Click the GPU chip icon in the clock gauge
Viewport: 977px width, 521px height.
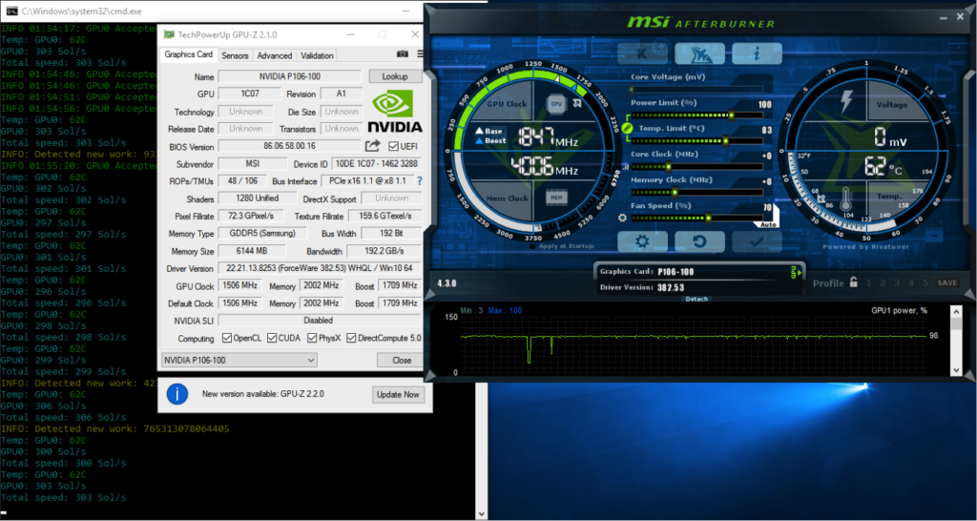556,104
